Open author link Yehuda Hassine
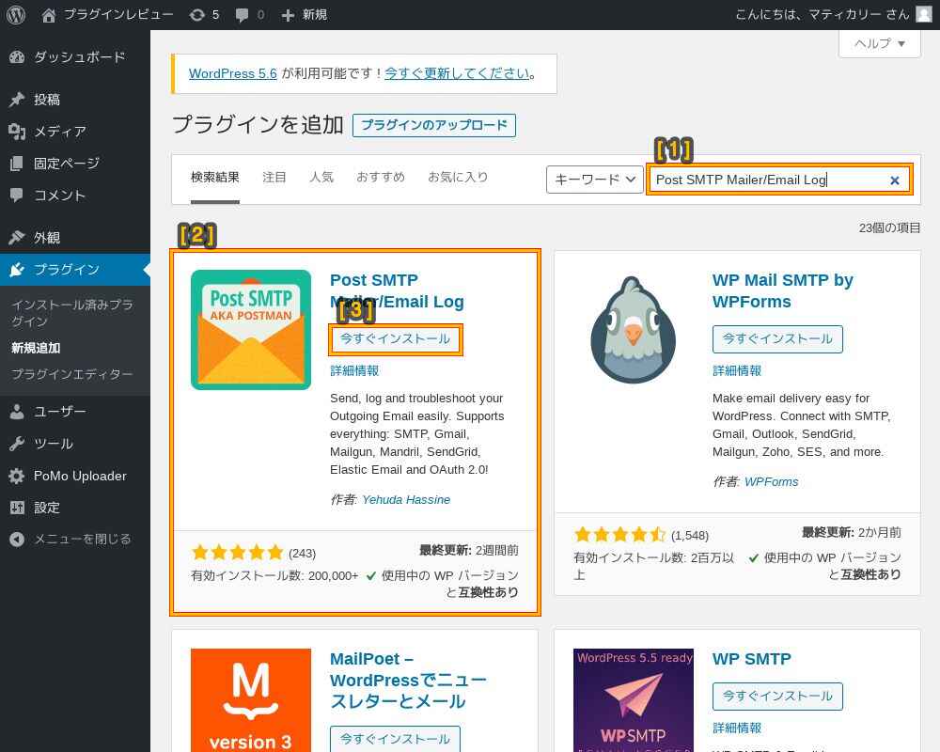The image size is (940, 752). [x=406, y=499]
